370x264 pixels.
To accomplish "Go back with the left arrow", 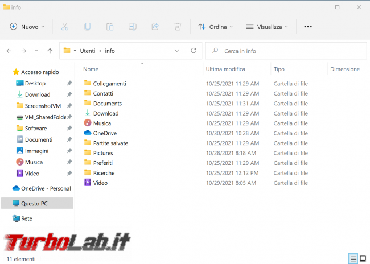I will [x=9, y=51].
